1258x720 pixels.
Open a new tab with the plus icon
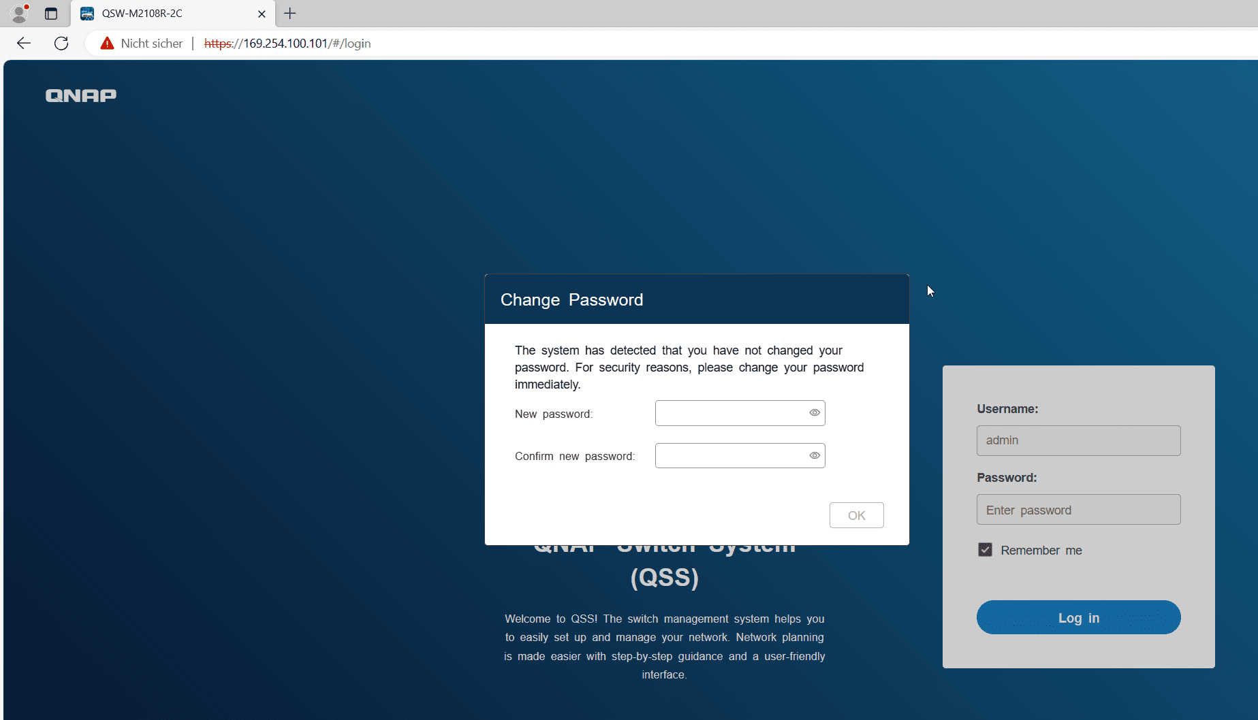coord(290,14)
